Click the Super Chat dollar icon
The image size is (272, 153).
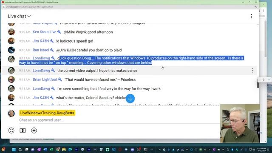coord(23,130)
